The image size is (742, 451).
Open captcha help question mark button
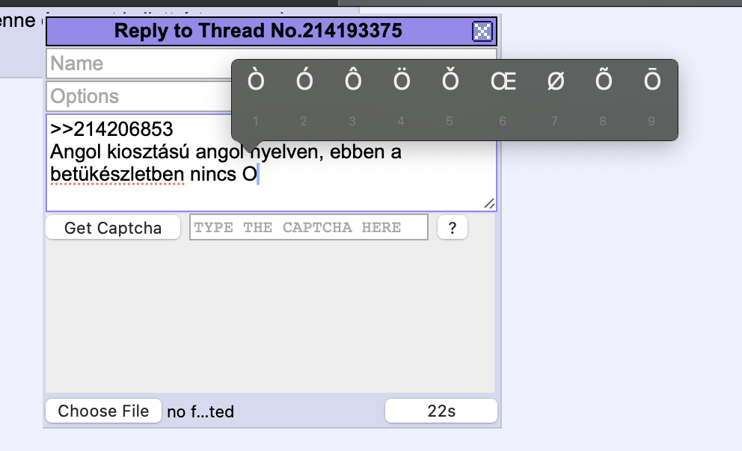click(x=453, y=228)
